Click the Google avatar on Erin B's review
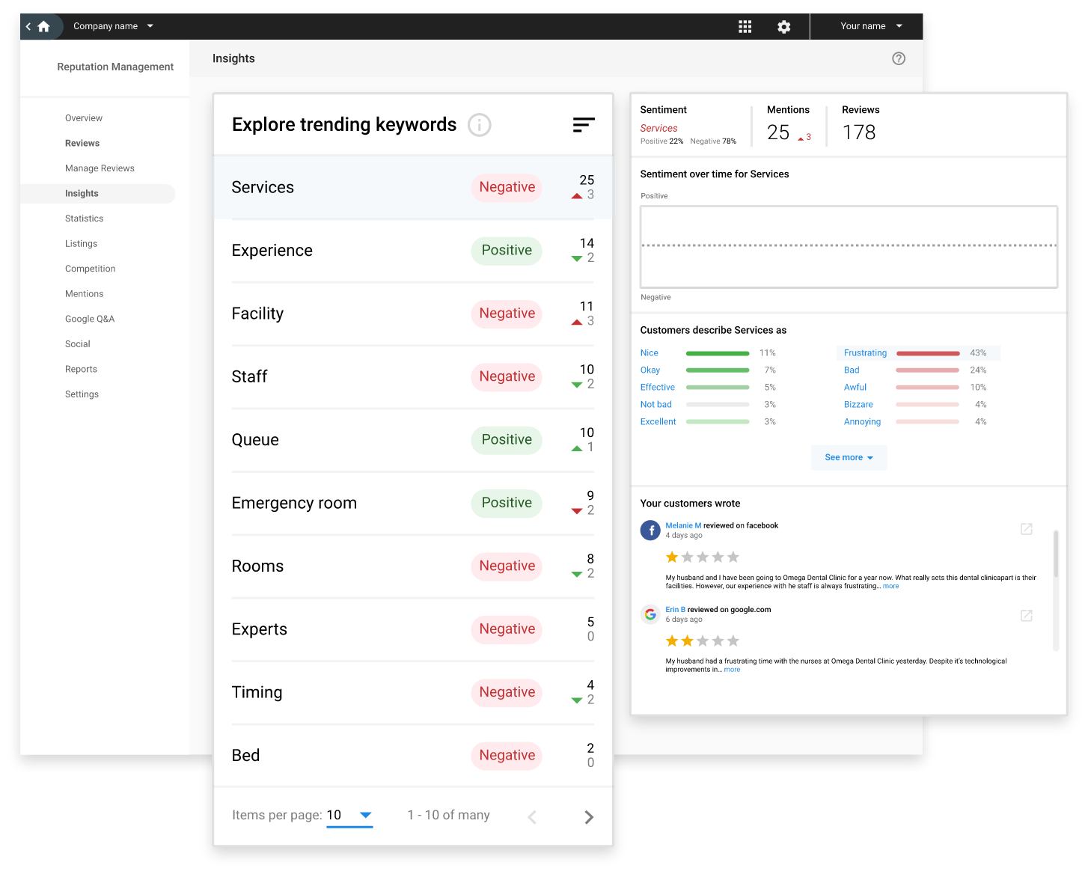Screen dimensions: 1088x874 650,614
